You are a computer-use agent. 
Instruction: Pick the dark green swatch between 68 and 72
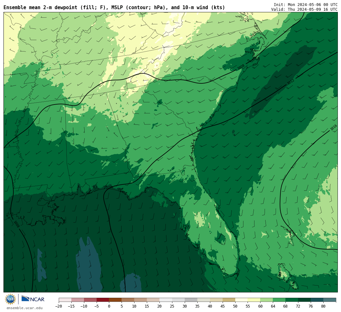(292, 300)
